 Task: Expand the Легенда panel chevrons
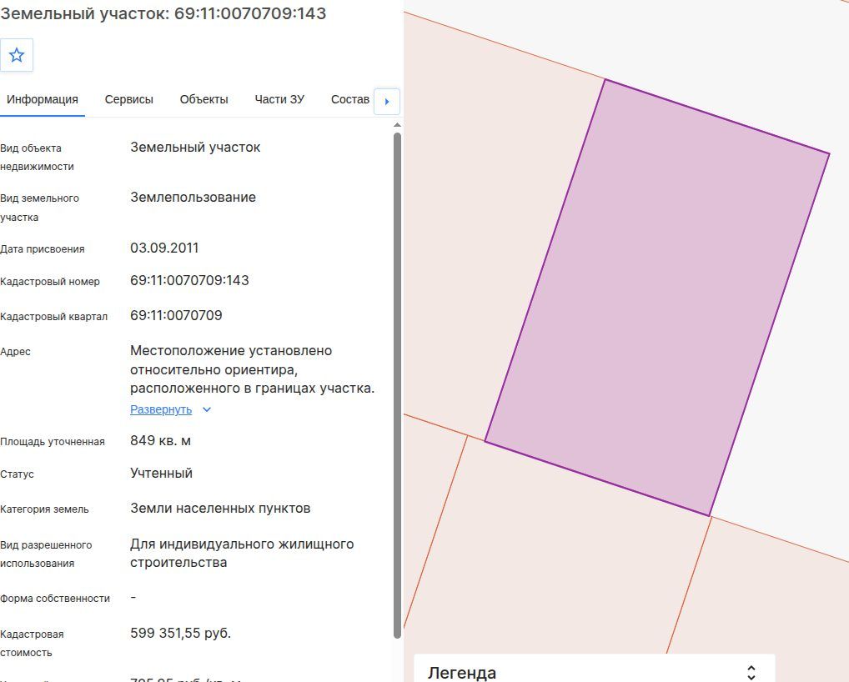751,673
